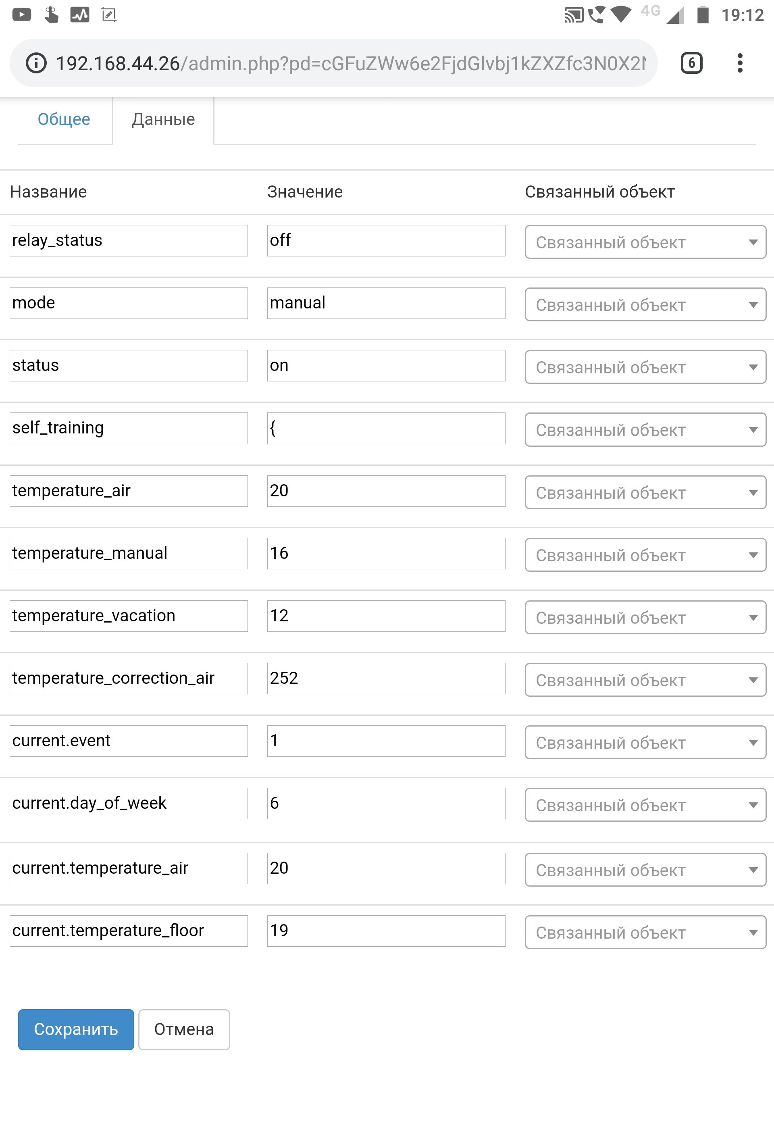Tap the URL address bar text
Image resolution: width=774 pixels, height=1135 pixels.
pos(350,63)
